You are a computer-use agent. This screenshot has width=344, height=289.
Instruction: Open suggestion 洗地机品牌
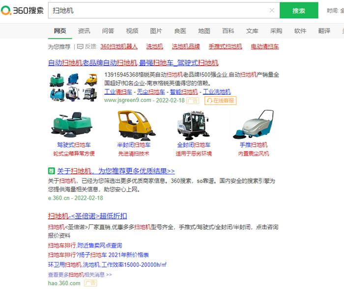(x=186, y=47)
